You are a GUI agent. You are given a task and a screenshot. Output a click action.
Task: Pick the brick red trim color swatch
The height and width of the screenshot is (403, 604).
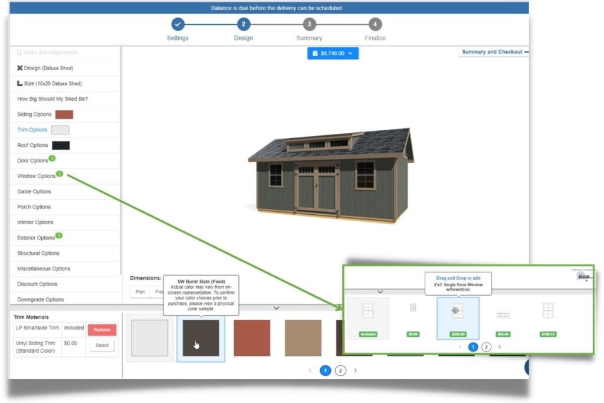(252, 338)
